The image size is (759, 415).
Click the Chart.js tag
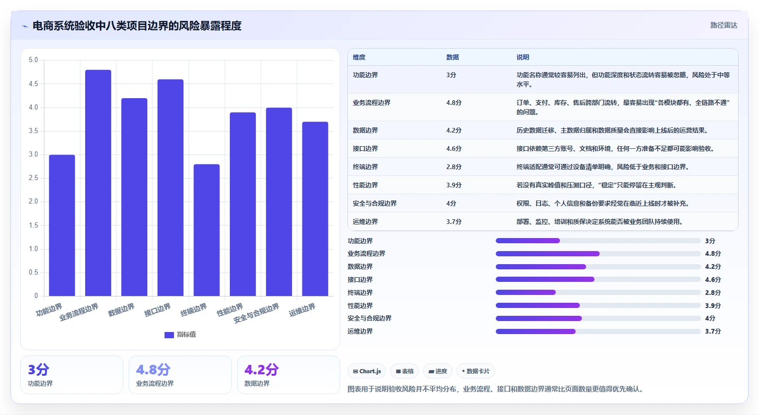(x=367, y=371)
